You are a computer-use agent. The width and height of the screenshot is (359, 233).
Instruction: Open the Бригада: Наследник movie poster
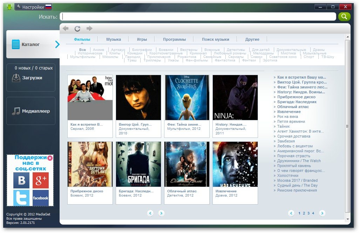tap(138, 164)
